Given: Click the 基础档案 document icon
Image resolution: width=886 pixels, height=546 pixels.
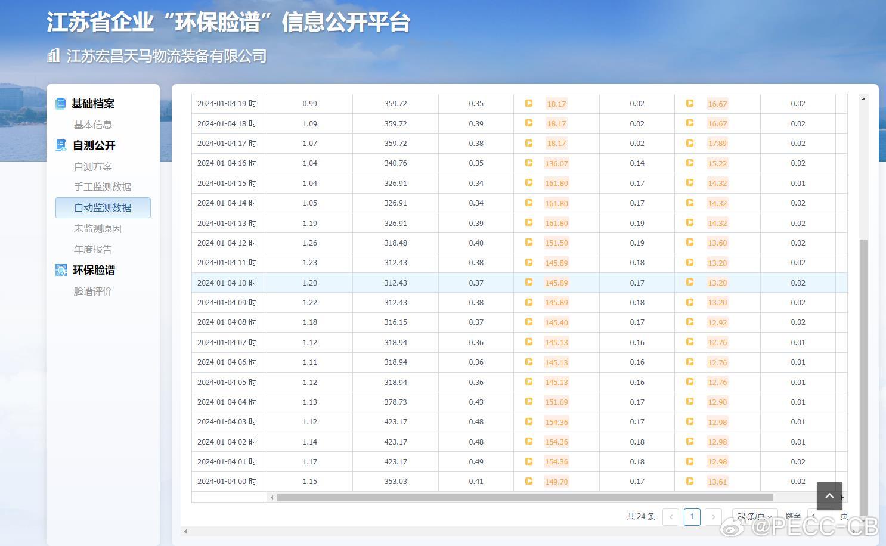Looking at the screenshot, I should [61, 104].
